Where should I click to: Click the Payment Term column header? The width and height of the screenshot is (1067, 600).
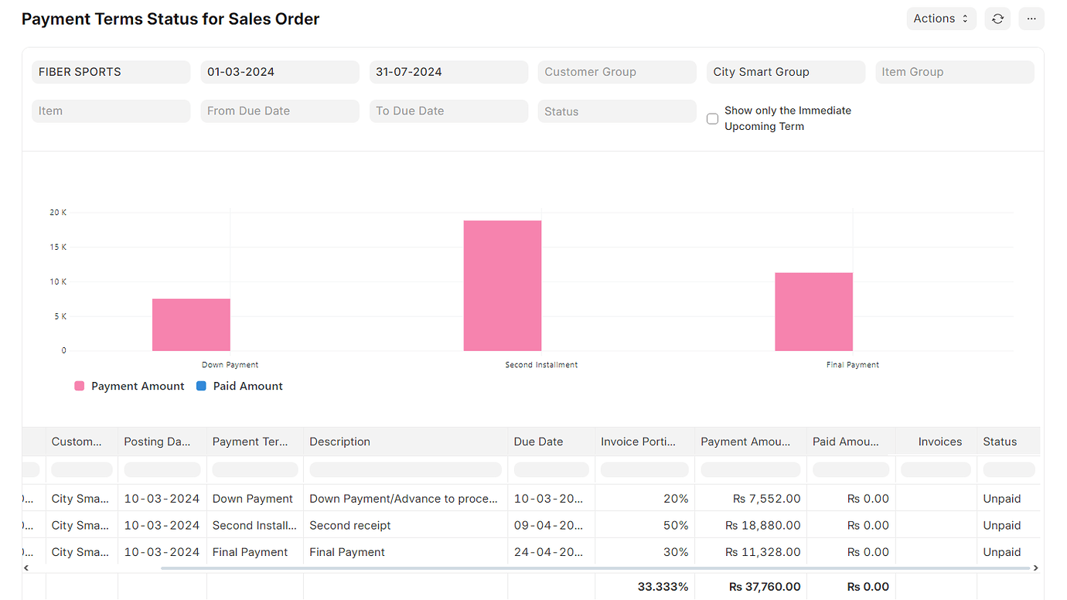pos(255,441)
